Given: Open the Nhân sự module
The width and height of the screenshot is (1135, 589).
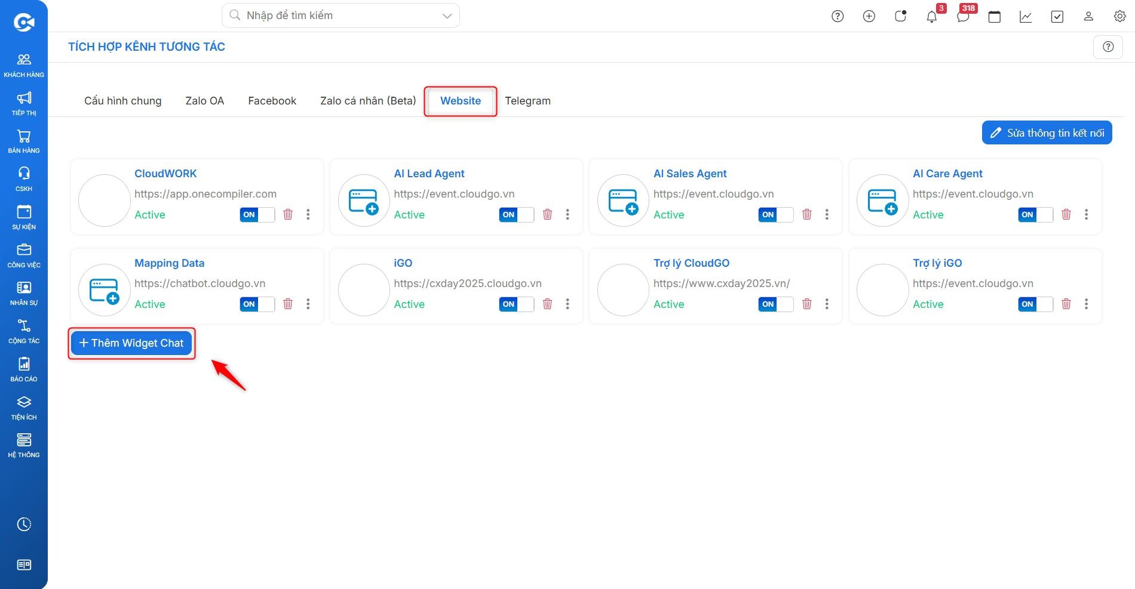Looking at the screenshot, I should point(24,294).
